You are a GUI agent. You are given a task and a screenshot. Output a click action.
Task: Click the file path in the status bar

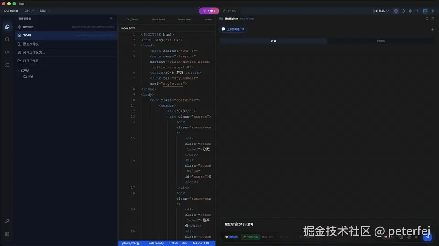[132, 243]
